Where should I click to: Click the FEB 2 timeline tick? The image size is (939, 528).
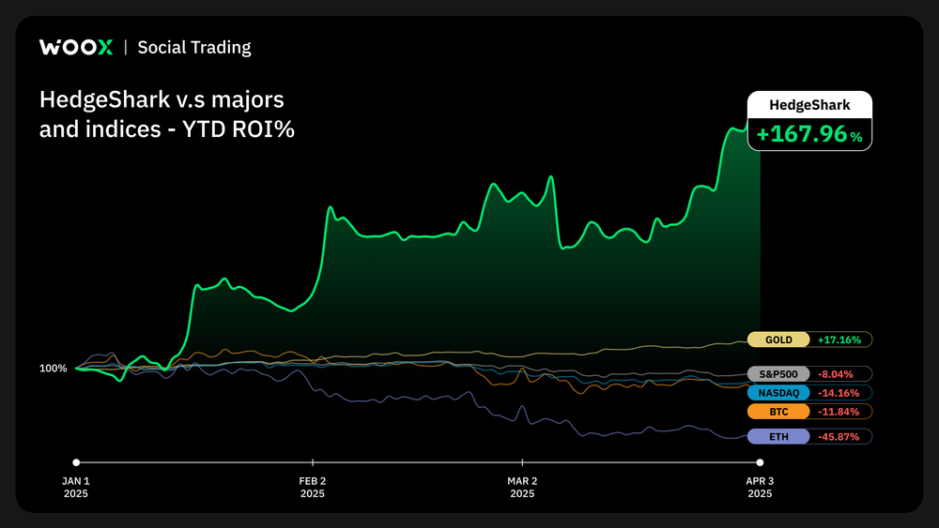point(313,462)
